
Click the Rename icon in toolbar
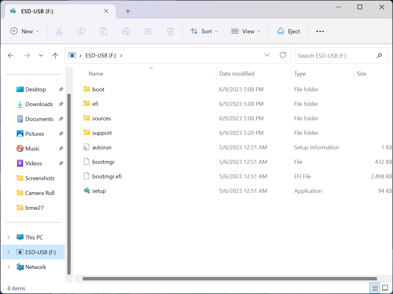(x=126, y=31)
